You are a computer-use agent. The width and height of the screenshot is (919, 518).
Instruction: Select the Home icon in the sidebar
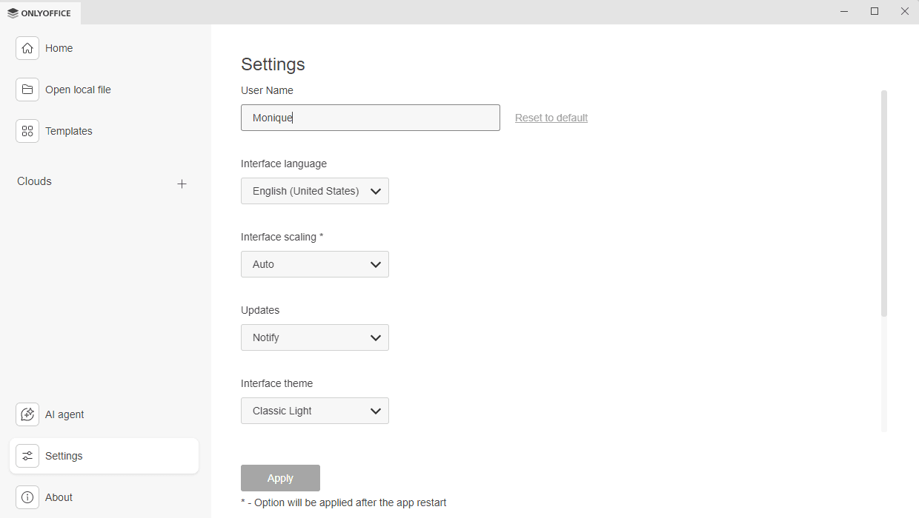[x=27, y=47]
